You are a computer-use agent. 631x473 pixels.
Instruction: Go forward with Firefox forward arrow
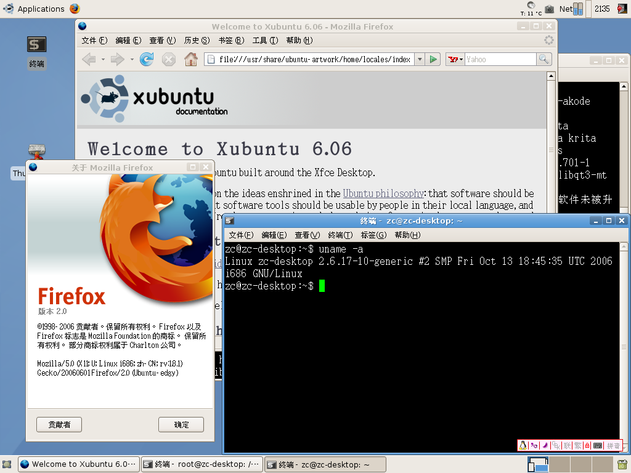pos(118,60)
